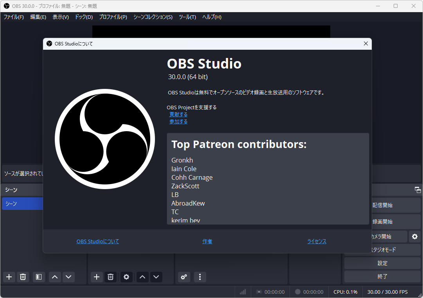Add a new scene with the plus icon
This screenshot has width=423, height=298.
coord(9,277)
